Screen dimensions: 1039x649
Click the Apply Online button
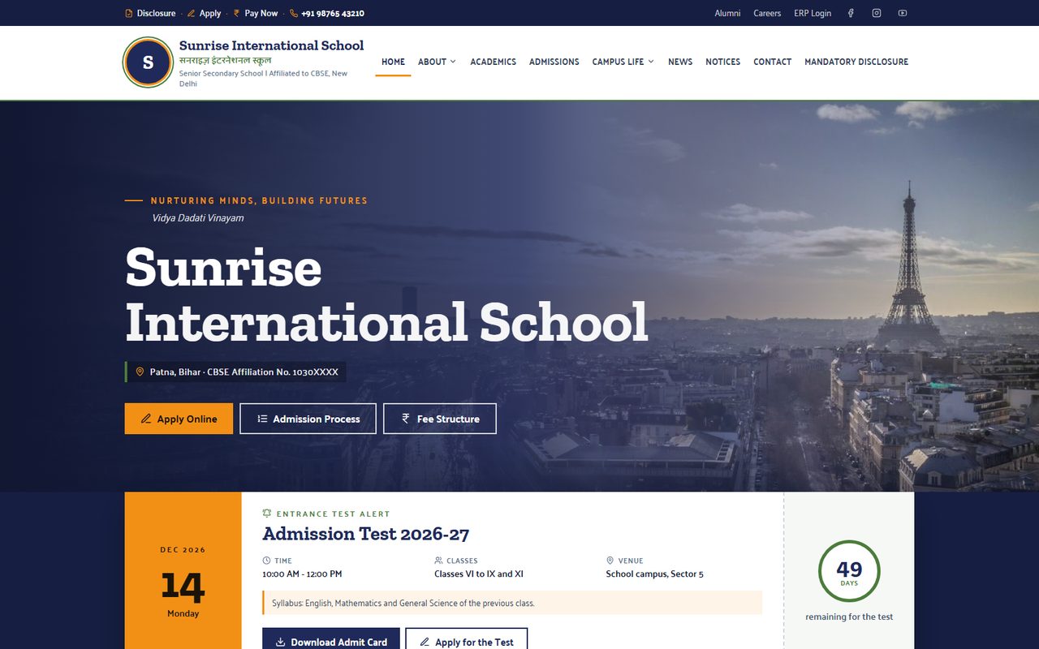[179, 419]
